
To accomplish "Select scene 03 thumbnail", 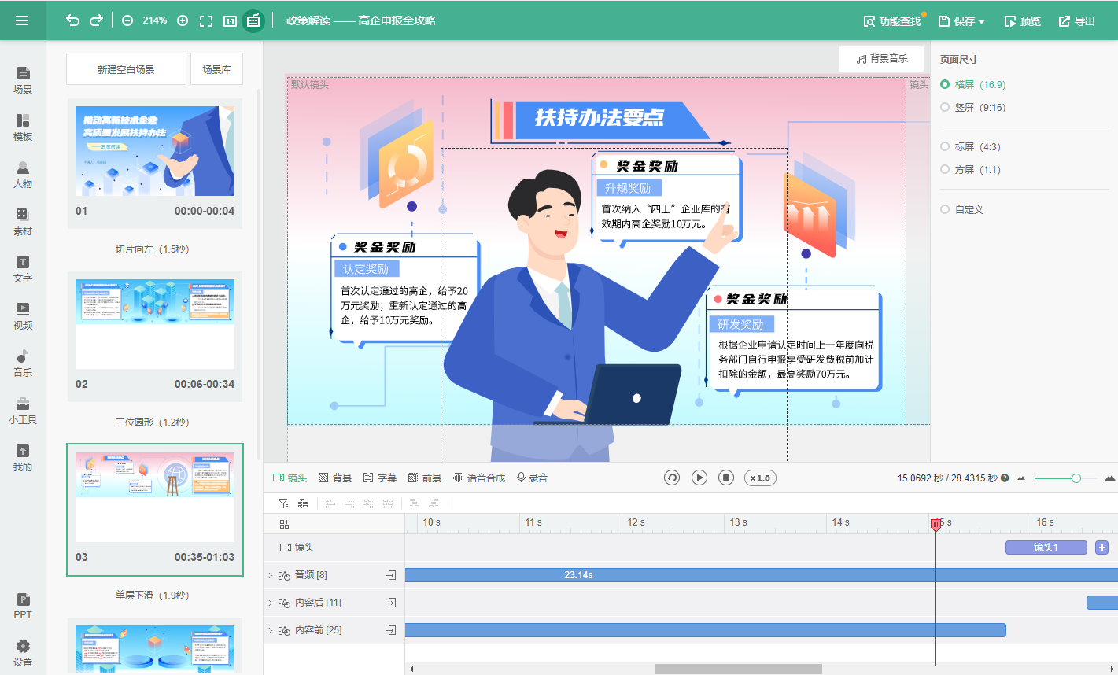I will pyautogui.click(x=155, y=497).
